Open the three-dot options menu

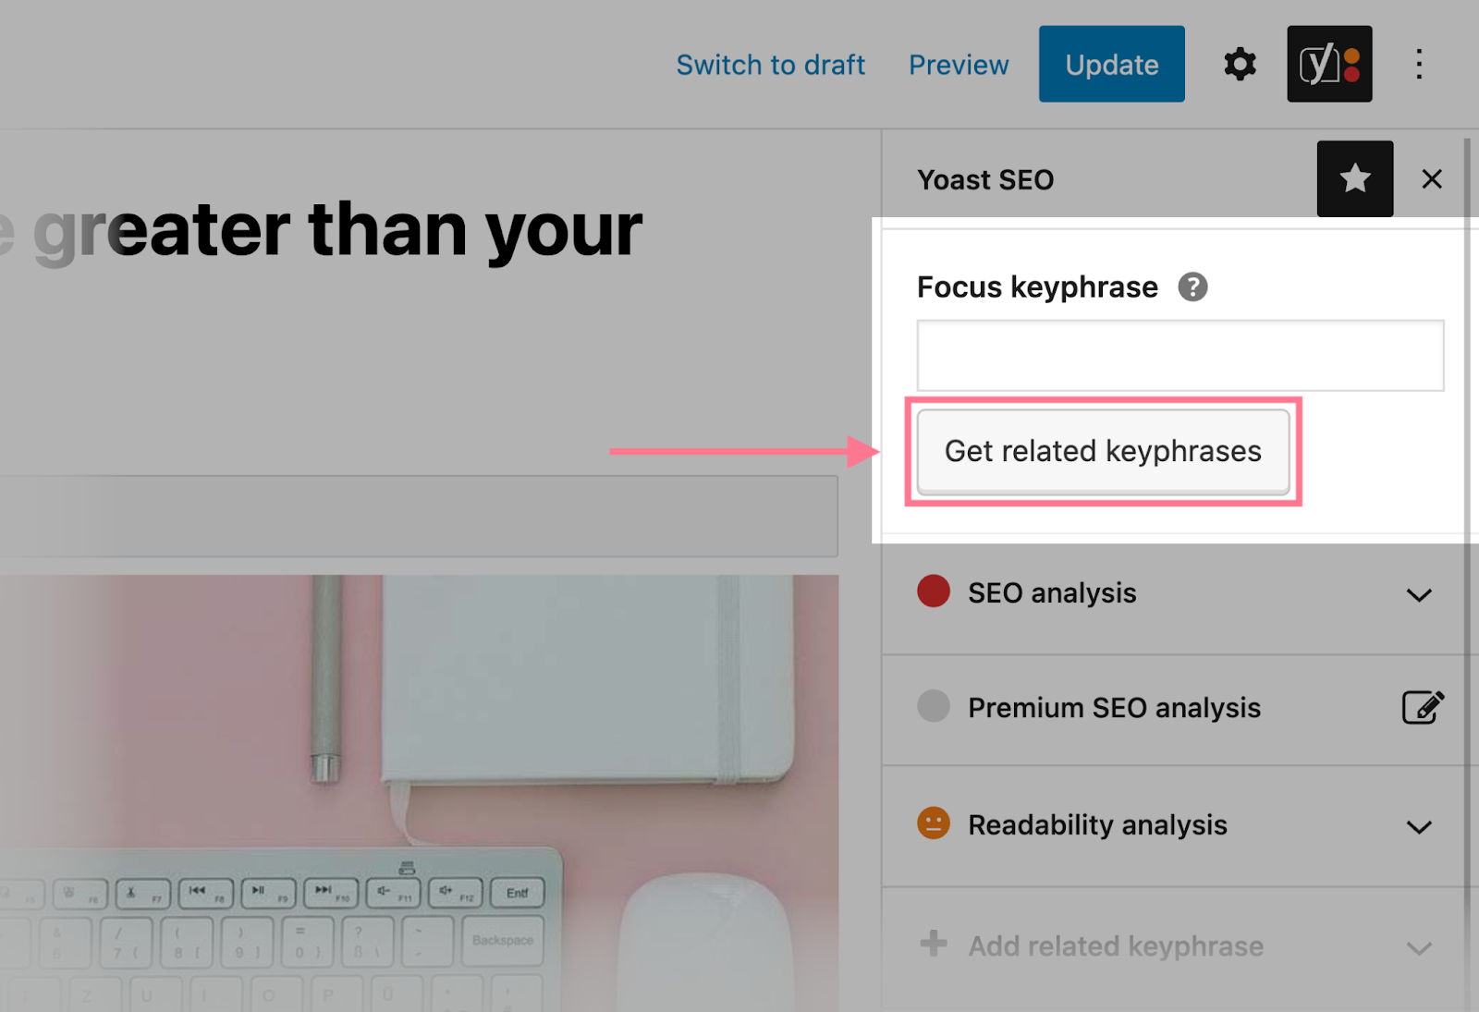tap(1419, 65)
